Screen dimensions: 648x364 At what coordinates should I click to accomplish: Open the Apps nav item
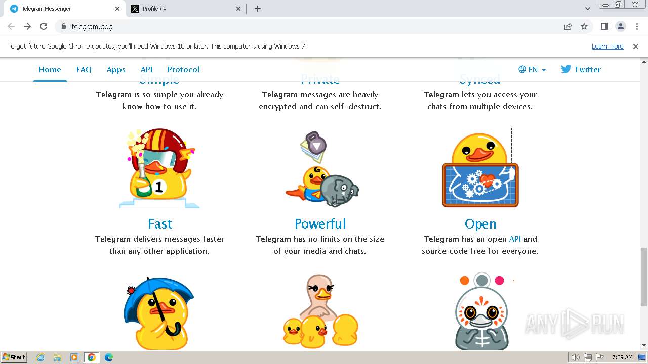coord(116,70)
